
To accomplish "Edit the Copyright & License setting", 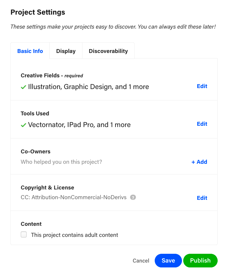I will coord(202,198).
